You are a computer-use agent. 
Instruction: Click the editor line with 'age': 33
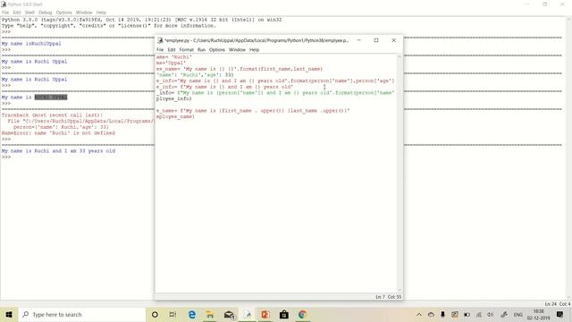coord(195,75)
